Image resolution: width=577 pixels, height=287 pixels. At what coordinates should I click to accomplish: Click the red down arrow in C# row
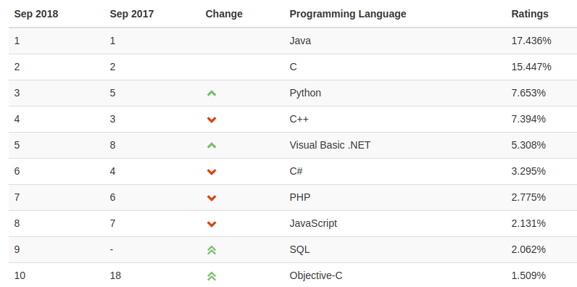pyautogui.click(x=212, y=172)
